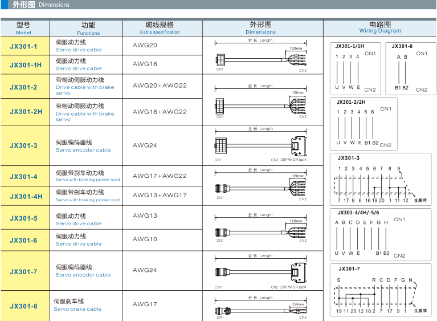Select the JX301-1H model cell
437x321 pixels.
coord(25,64)
